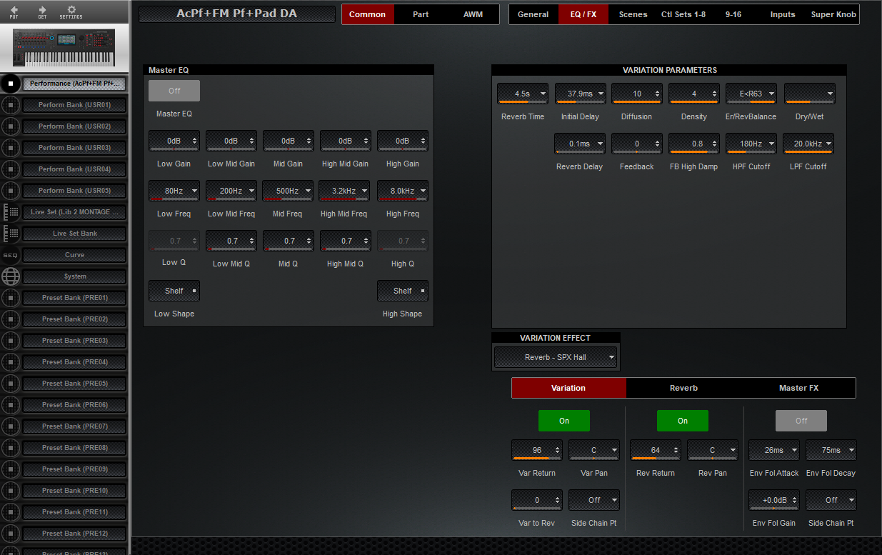Click the circle icon beside Preset Bank (PRE10)
This screenshot has height=555, width=882.
11,491
